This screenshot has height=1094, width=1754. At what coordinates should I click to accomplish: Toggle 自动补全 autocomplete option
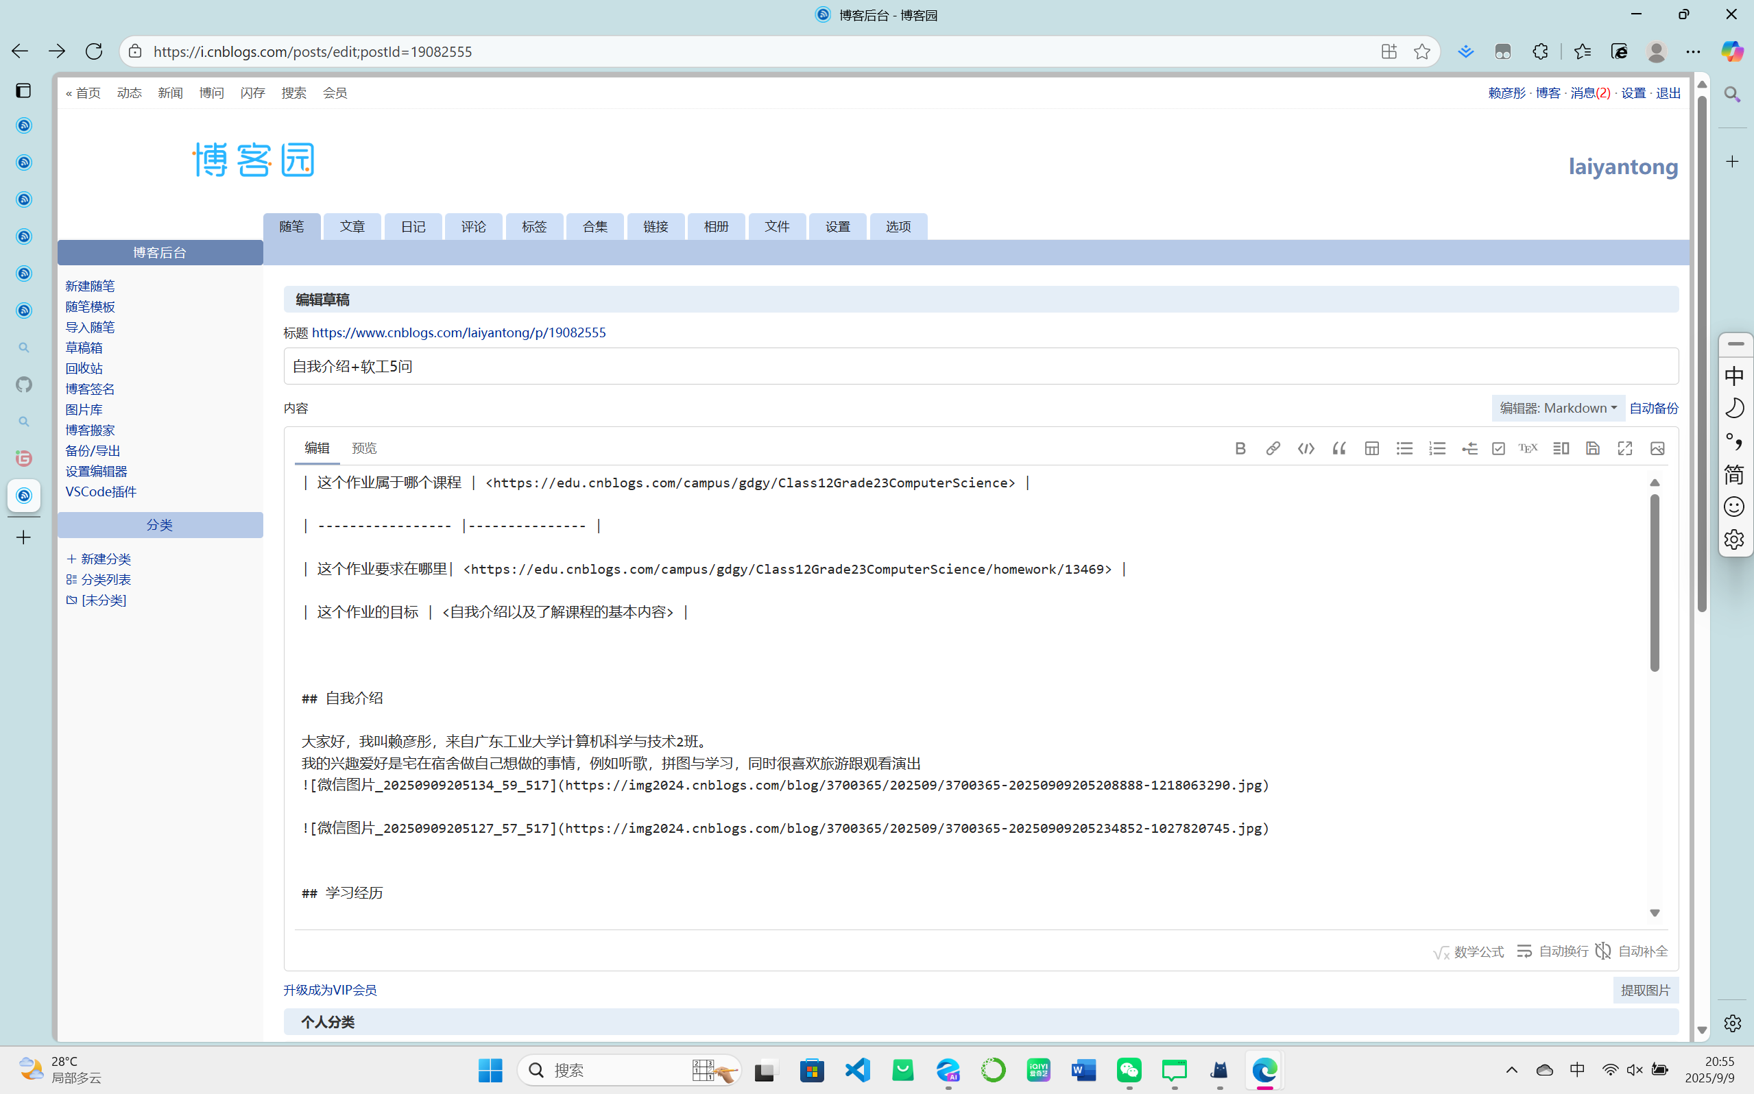click(x=1633, y=951)
